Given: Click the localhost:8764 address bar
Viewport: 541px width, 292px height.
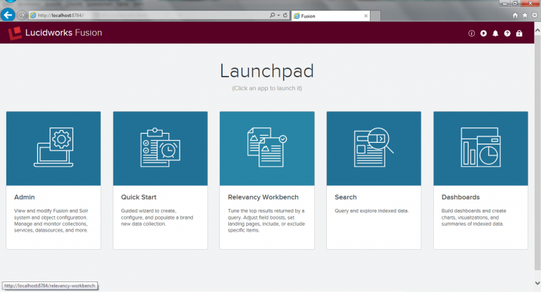Looking at the screenshot, I should tap(141, 15).
